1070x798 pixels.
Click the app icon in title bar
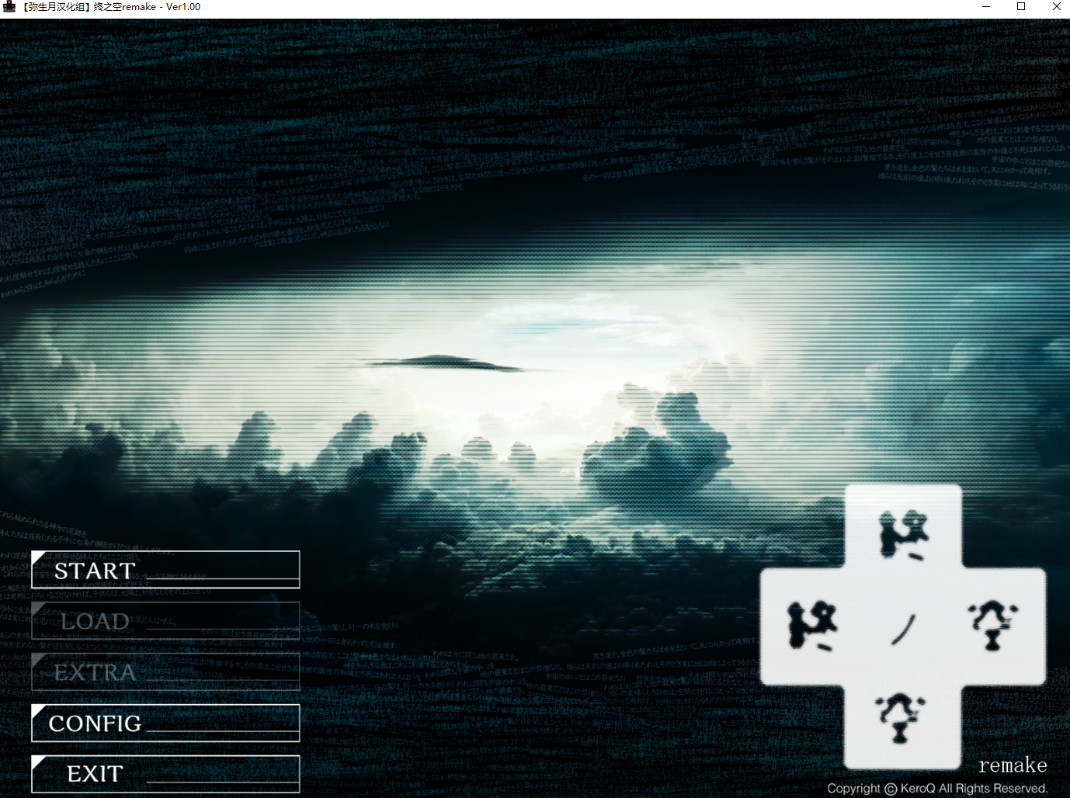(9, 7)
